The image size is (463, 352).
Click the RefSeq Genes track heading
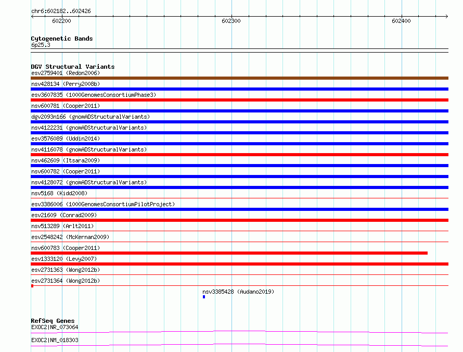(53, 321)
